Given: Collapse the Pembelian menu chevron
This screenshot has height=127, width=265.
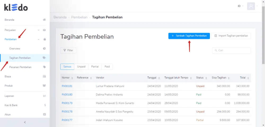Looking at the screenshot, I should (x=38, y=39).
